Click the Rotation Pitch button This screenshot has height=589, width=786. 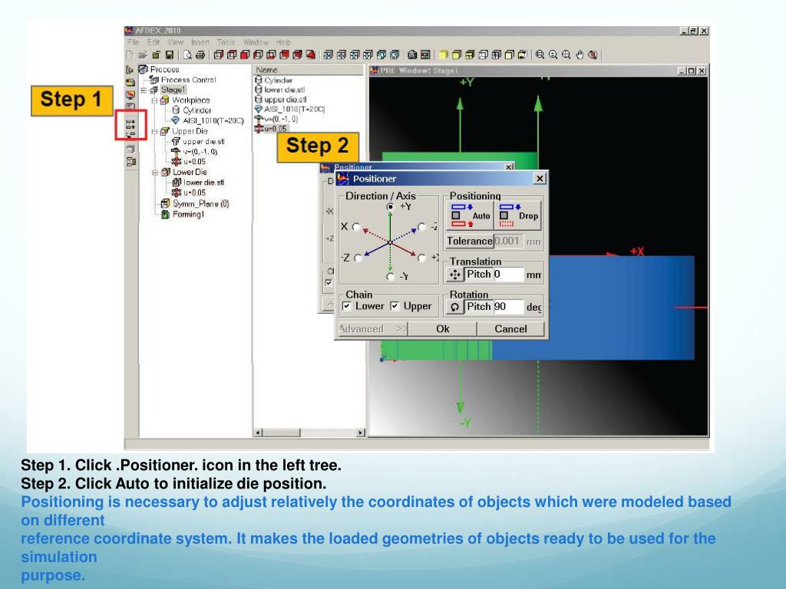click(x=479, y=307)
